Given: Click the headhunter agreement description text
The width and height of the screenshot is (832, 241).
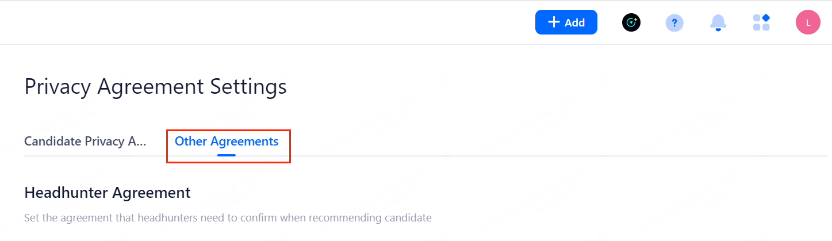Looking at the screenshot, I should (x=228, y=218).
